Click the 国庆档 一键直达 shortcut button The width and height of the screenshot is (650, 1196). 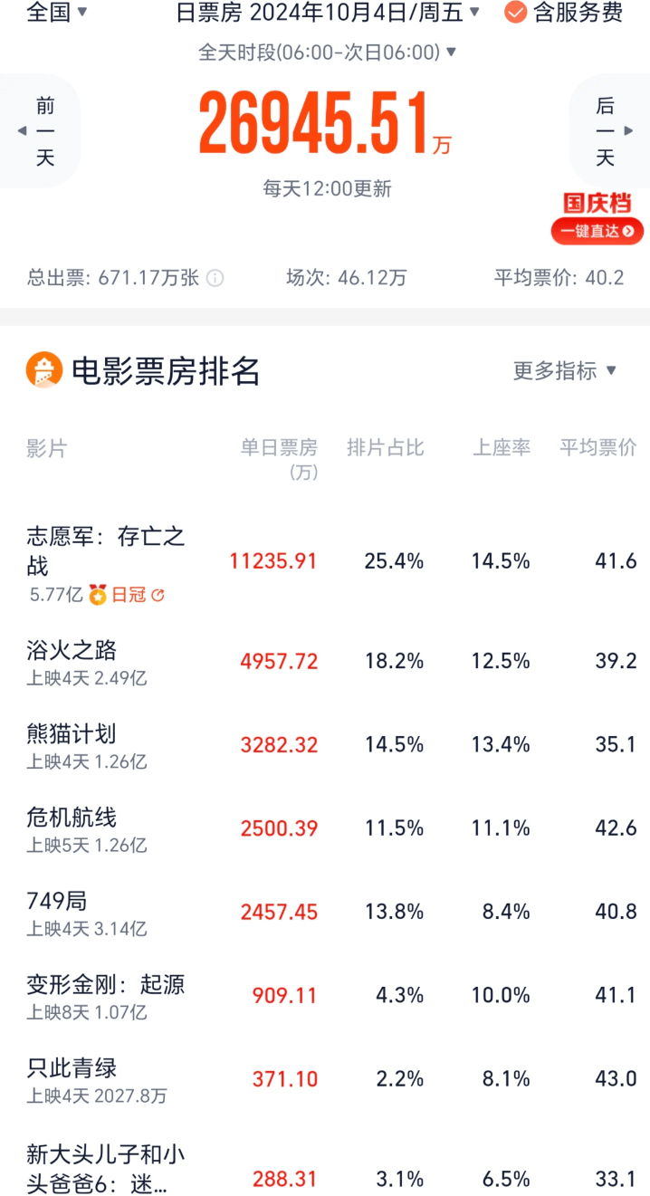[x=597, y=230]
